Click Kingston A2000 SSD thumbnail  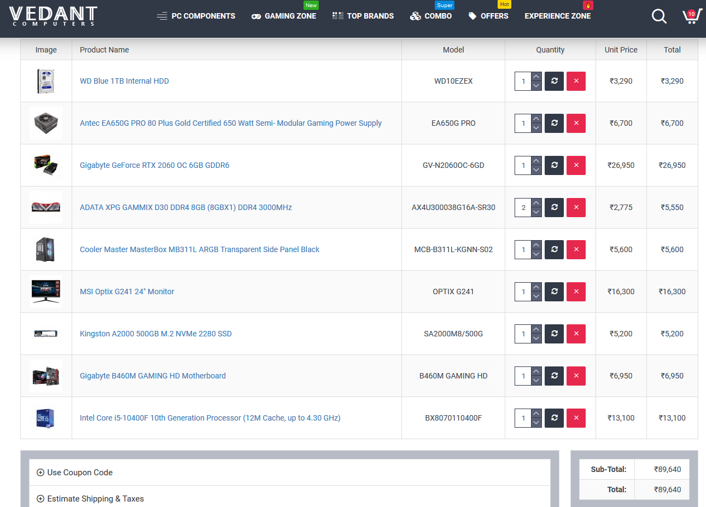click(x=46, y=334)
